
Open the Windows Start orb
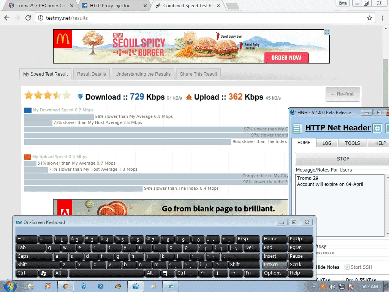click(10, 286)
